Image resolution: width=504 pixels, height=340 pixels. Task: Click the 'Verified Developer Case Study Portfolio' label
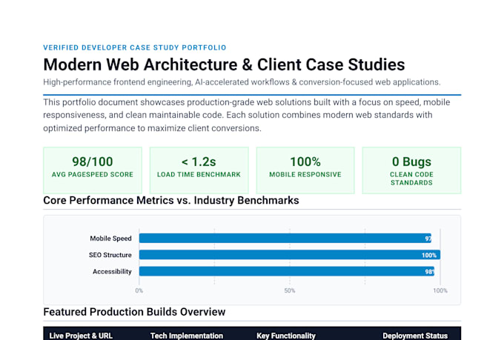[135, 47]
